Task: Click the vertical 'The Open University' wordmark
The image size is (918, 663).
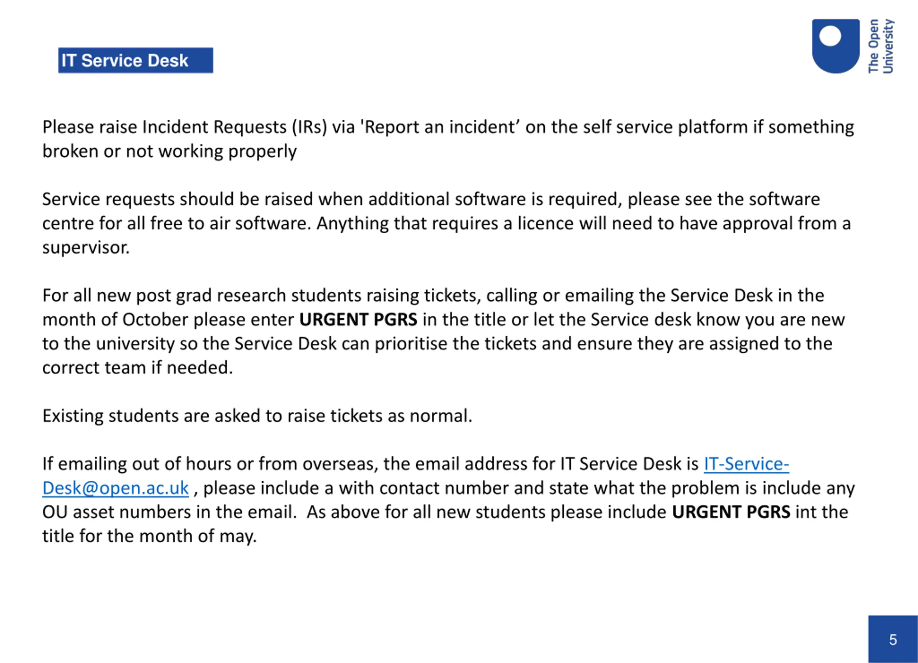Action: point(881,46)
